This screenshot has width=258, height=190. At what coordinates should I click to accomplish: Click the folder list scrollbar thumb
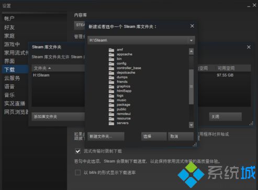coord(191,87)
